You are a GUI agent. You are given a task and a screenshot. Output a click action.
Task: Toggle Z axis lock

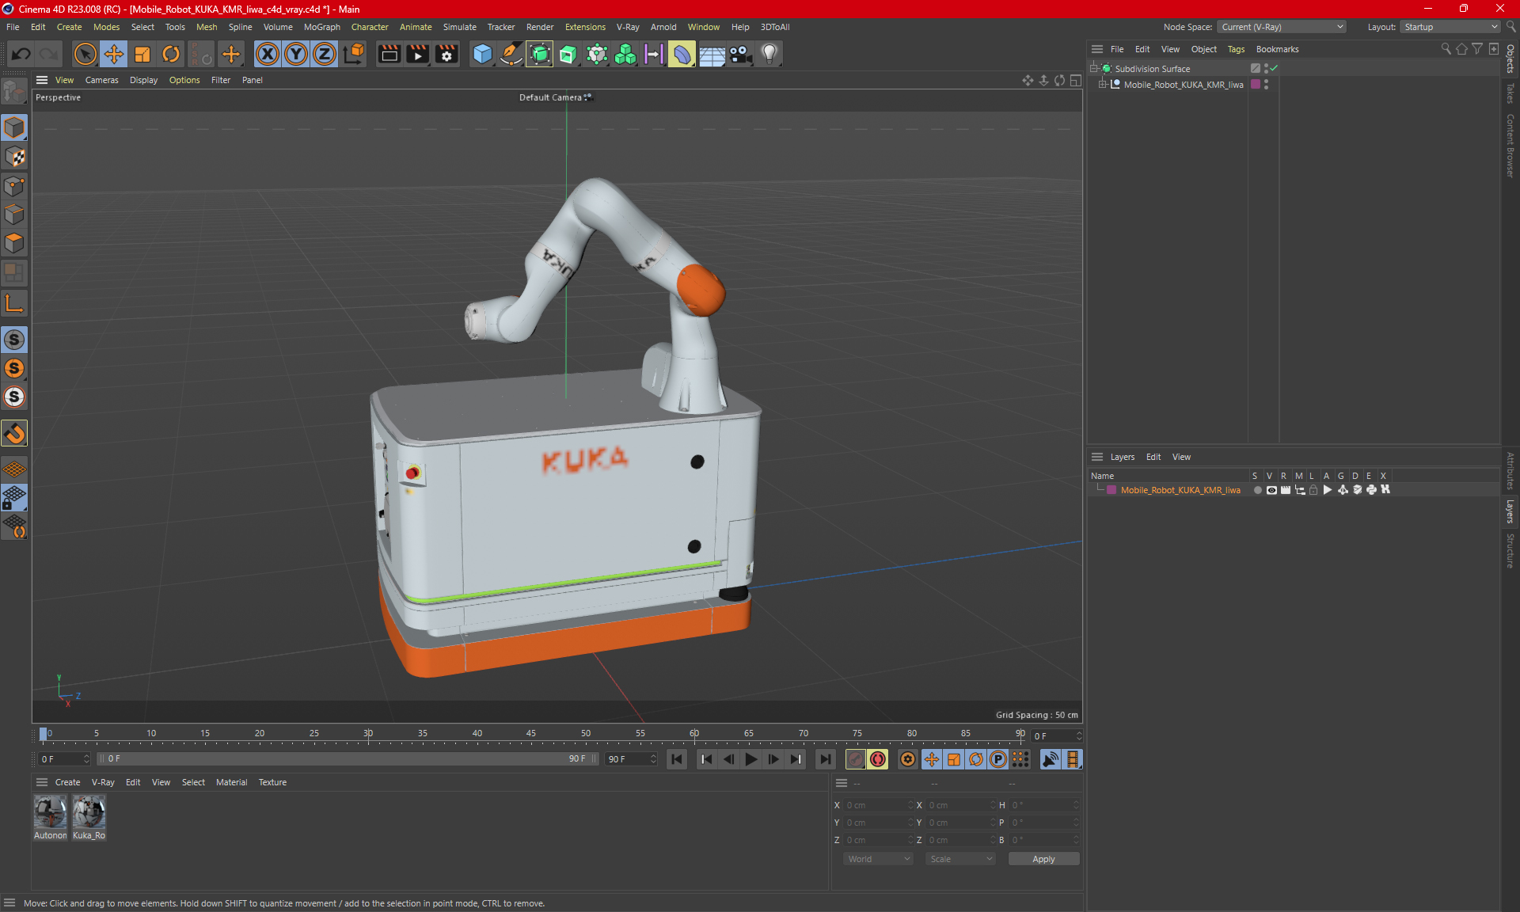pyautogui.click(x=325, y=54)
